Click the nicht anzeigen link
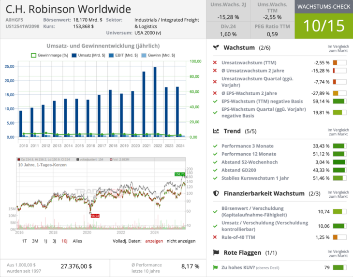The width and height of the screenshot is (353, 277). pyautogui.click(x=181, y=241)
